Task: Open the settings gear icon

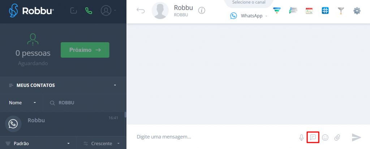Action: [357, 10]
